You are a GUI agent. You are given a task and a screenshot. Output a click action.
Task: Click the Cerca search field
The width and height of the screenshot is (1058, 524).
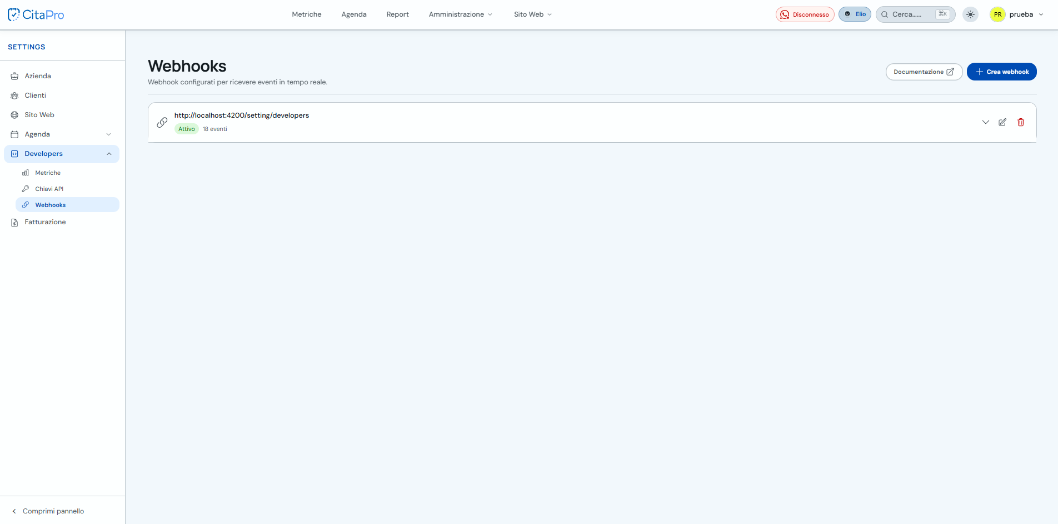pyautogui.click(x=915, y=14)
